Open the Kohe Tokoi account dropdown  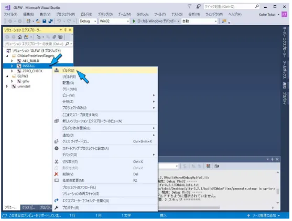269,14
